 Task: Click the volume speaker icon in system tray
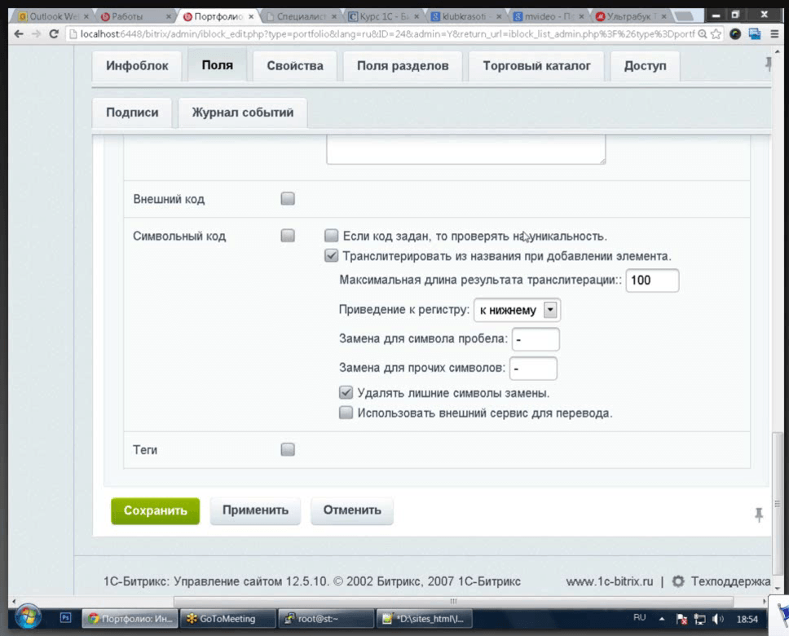[718, 619]
